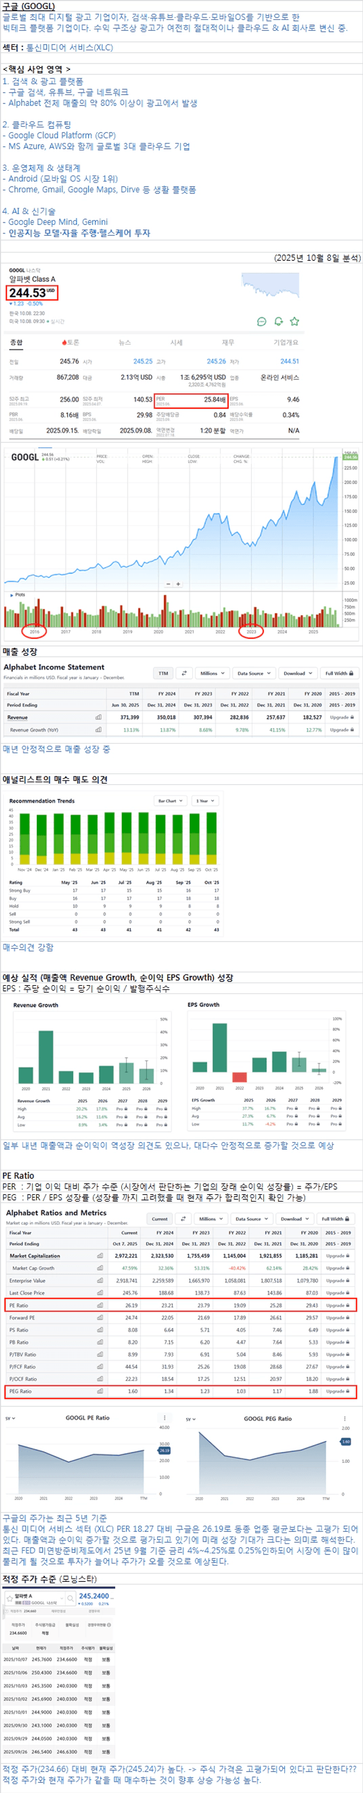Open Millions dropdown in Ratios and Metrics
The height and width of the screenshot is (1793, 363).
pos(210,1219)
